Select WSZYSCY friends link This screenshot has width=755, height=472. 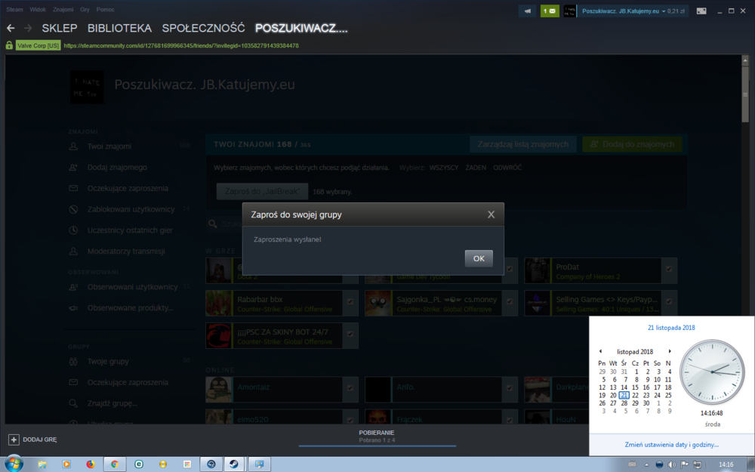[x=443, y=168]
